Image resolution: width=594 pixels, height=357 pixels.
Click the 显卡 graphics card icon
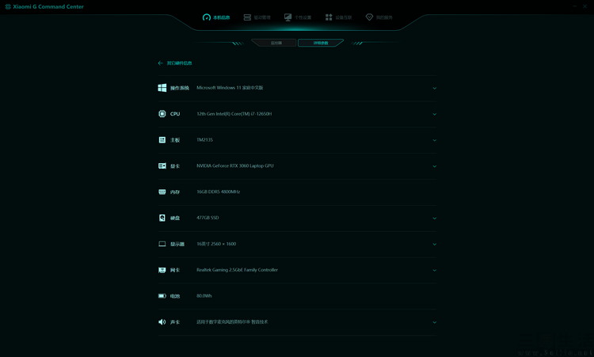[162, 165]
